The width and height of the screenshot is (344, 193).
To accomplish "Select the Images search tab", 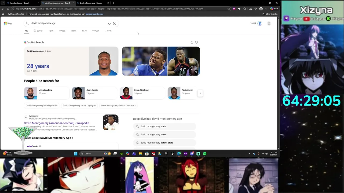I will (x=62, y=31).
